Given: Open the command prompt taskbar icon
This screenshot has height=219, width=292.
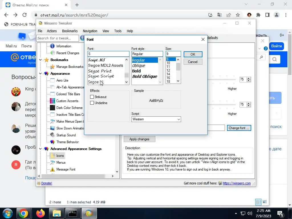Looking at the screenshot, I should (x=73, y=213).
